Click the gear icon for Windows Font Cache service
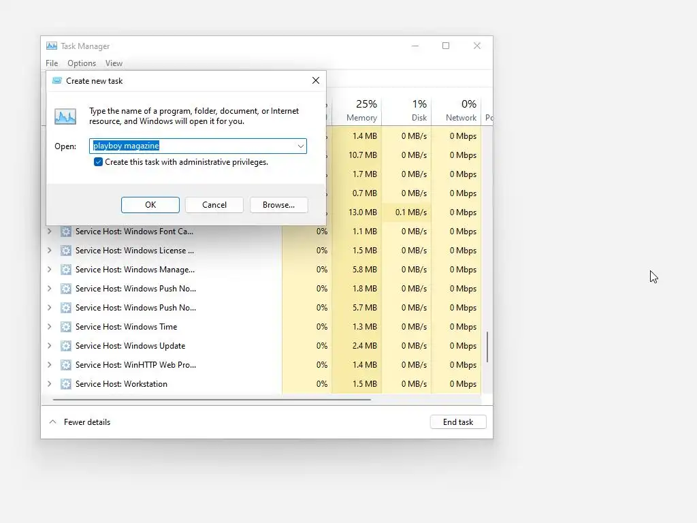 pos(66,232)
